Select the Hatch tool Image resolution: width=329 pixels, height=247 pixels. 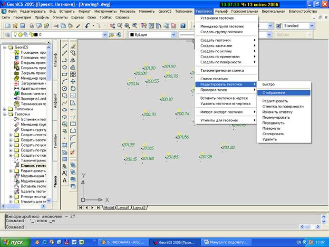tap(65, 145)
